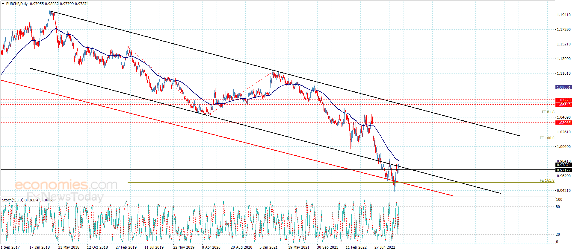
Task: Select the 1.19410 price axis label
Action: click(x=564, y=15)
